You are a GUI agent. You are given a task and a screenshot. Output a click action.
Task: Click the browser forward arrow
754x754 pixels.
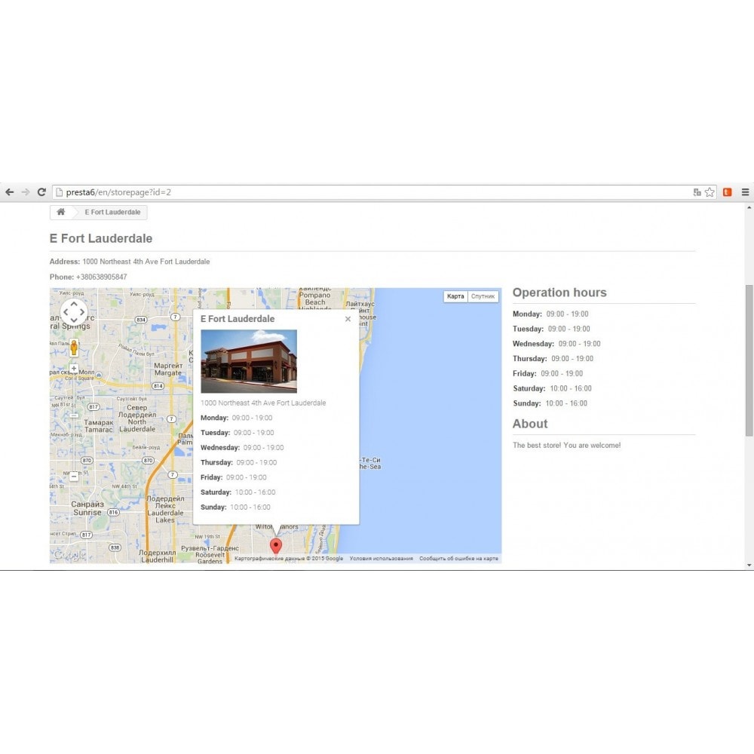tap(26, 192)
